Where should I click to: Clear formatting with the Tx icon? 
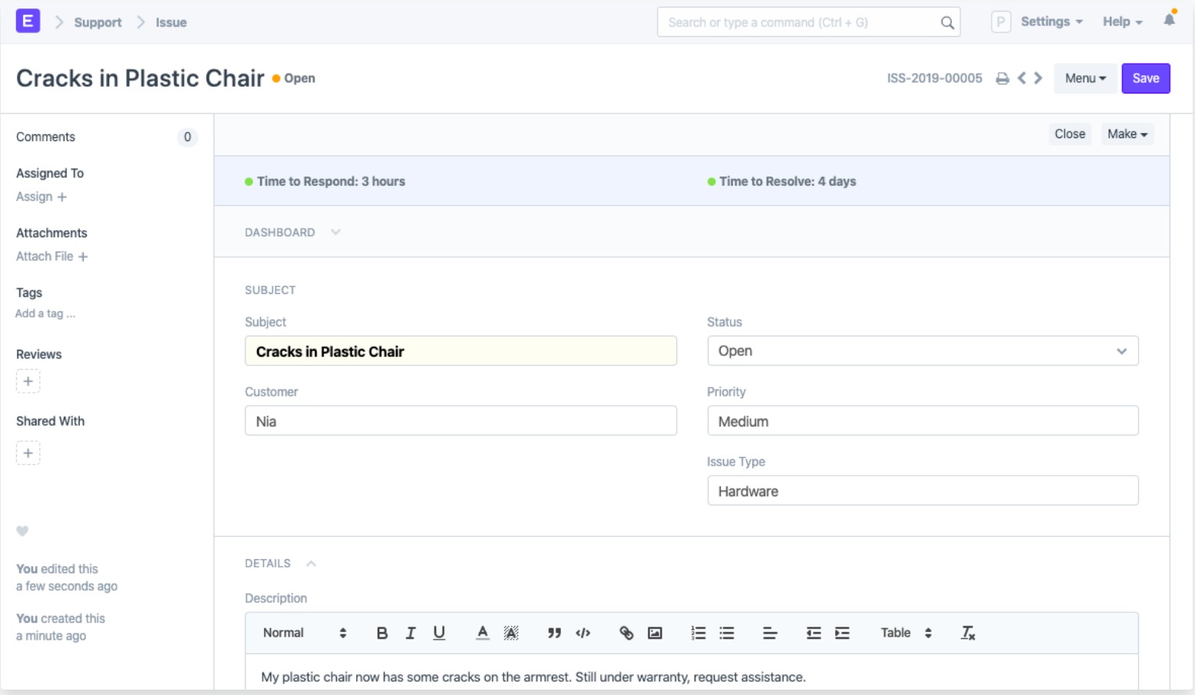pos(968,633)
